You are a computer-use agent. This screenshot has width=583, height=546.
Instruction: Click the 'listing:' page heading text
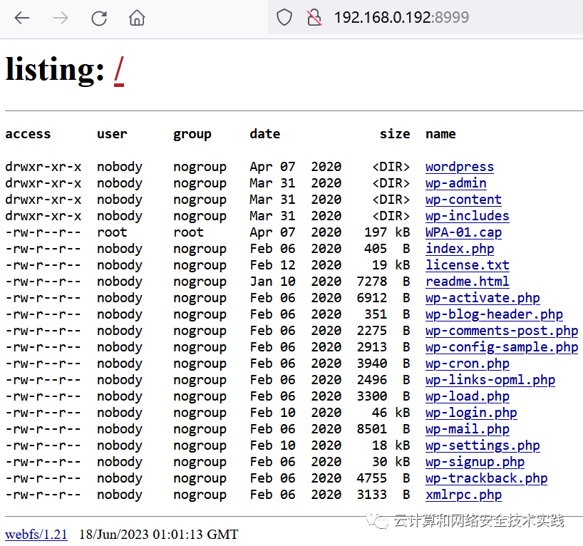point(55,70)
